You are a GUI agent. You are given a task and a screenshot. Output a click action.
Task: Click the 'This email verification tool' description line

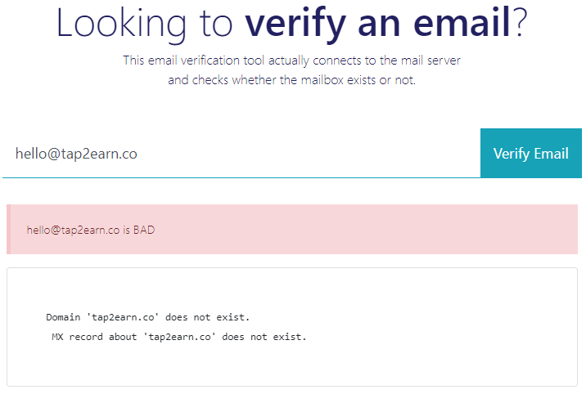292,60
